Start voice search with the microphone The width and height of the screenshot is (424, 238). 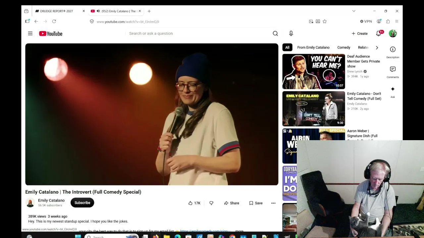tap(291, 33)
